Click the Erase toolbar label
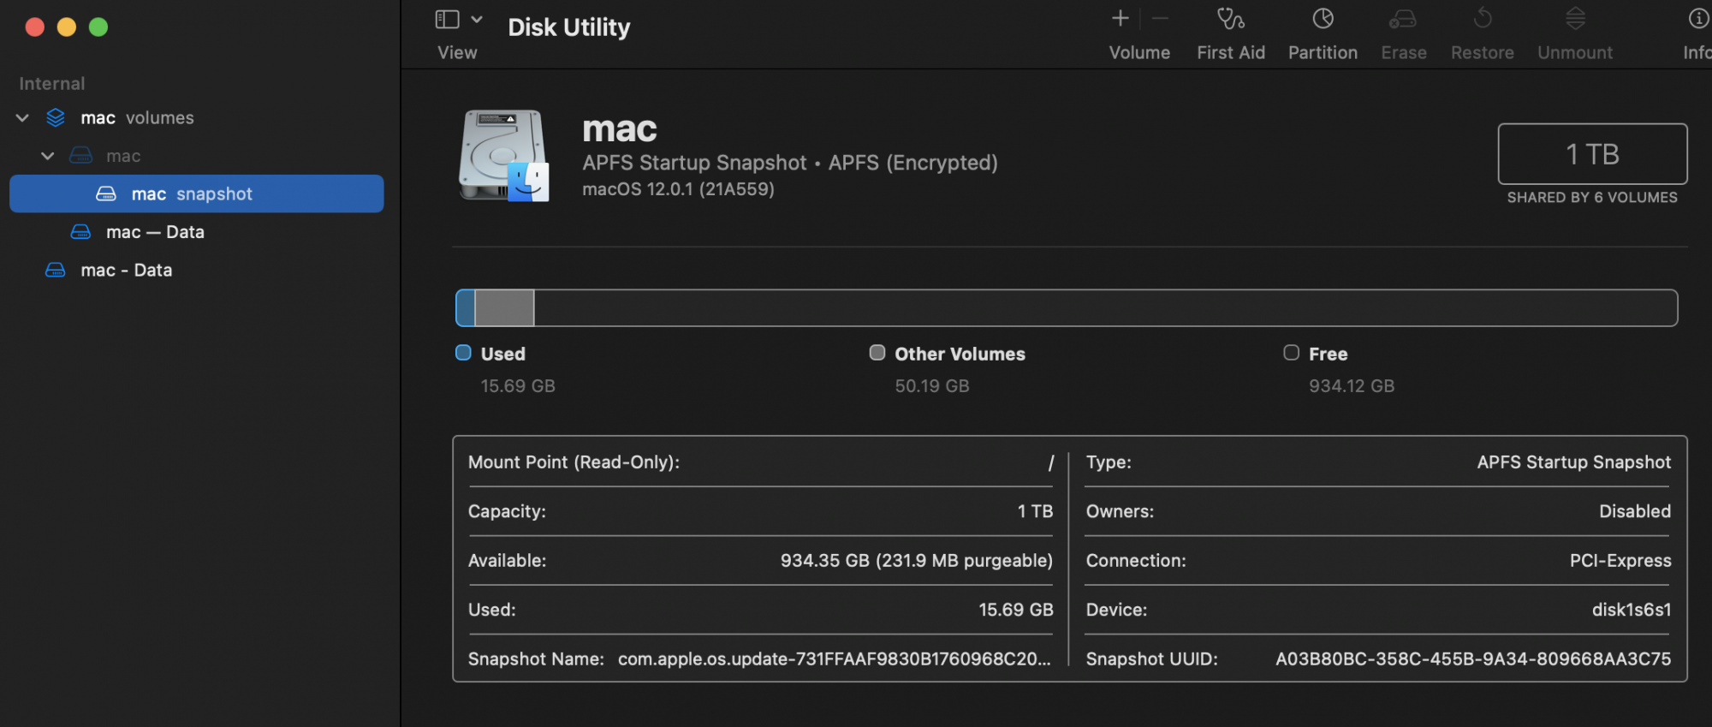1712x727 pixels. (x=1404, y=53)
